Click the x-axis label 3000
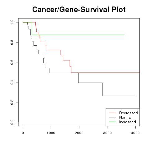The width and height of the screenshot is (149, 149). click(x=107, y=133)
